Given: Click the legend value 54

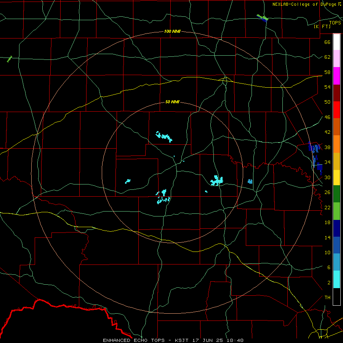Looking at the screenshot, I should tap(327, 87).
